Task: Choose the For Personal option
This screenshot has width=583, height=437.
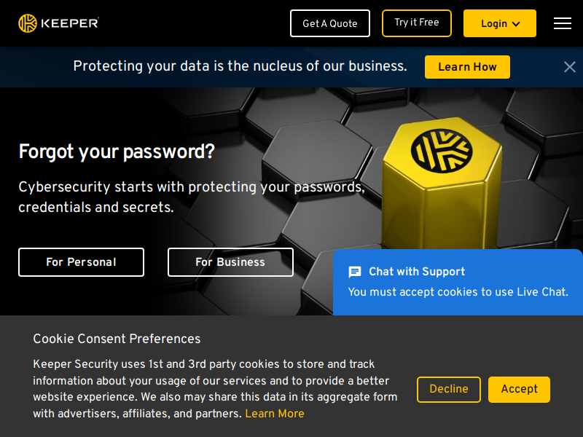Action: (81, 262)
